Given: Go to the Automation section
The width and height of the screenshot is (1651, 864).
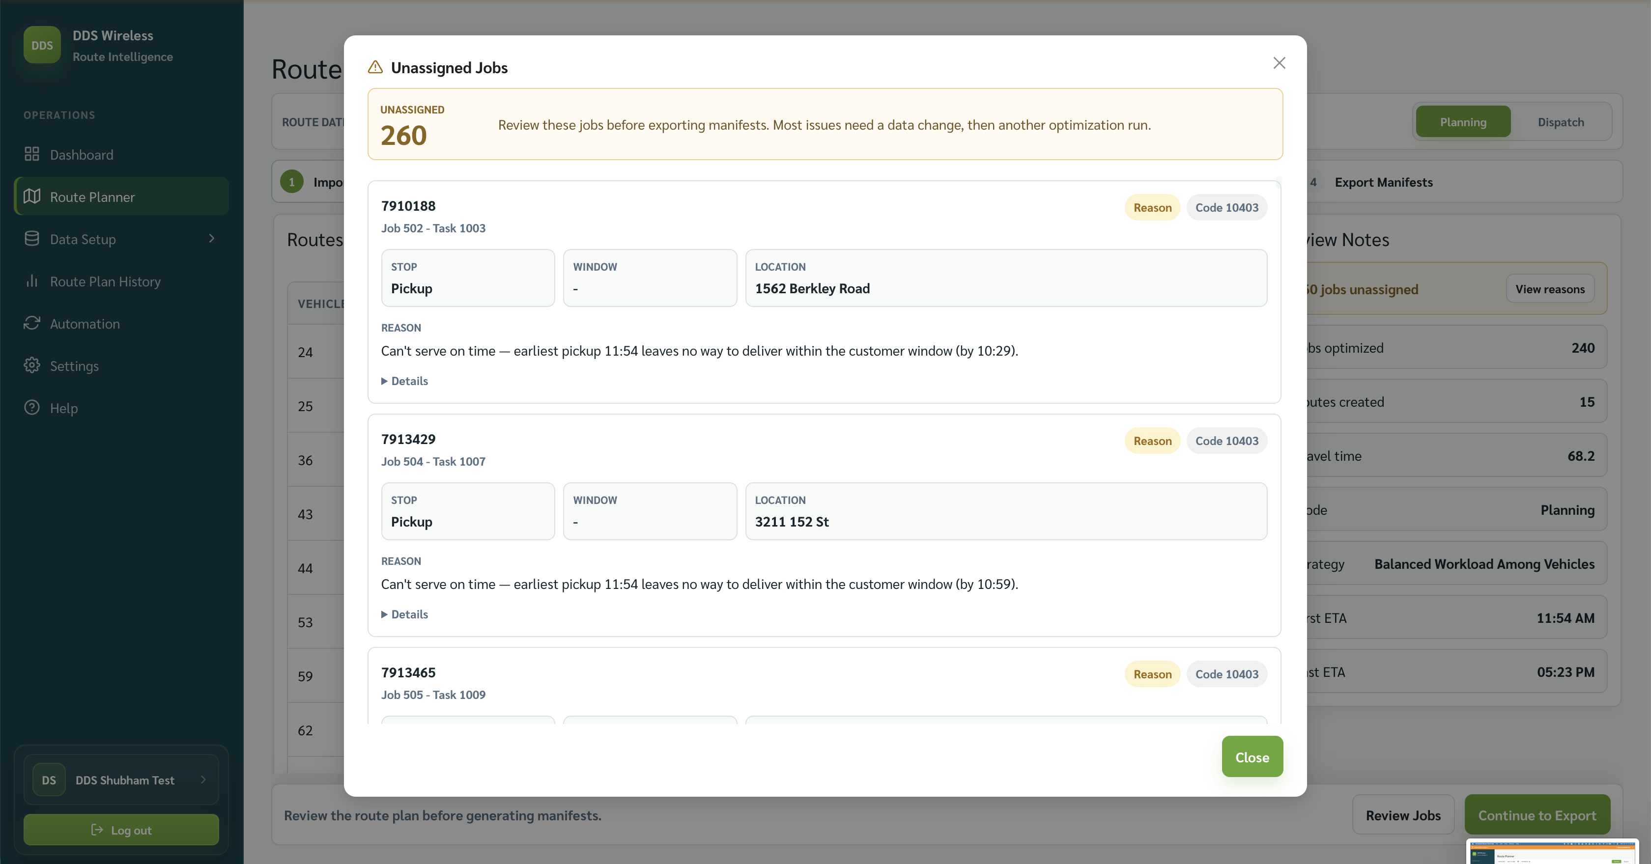Looking at the screenshot, I should point(121,323).
